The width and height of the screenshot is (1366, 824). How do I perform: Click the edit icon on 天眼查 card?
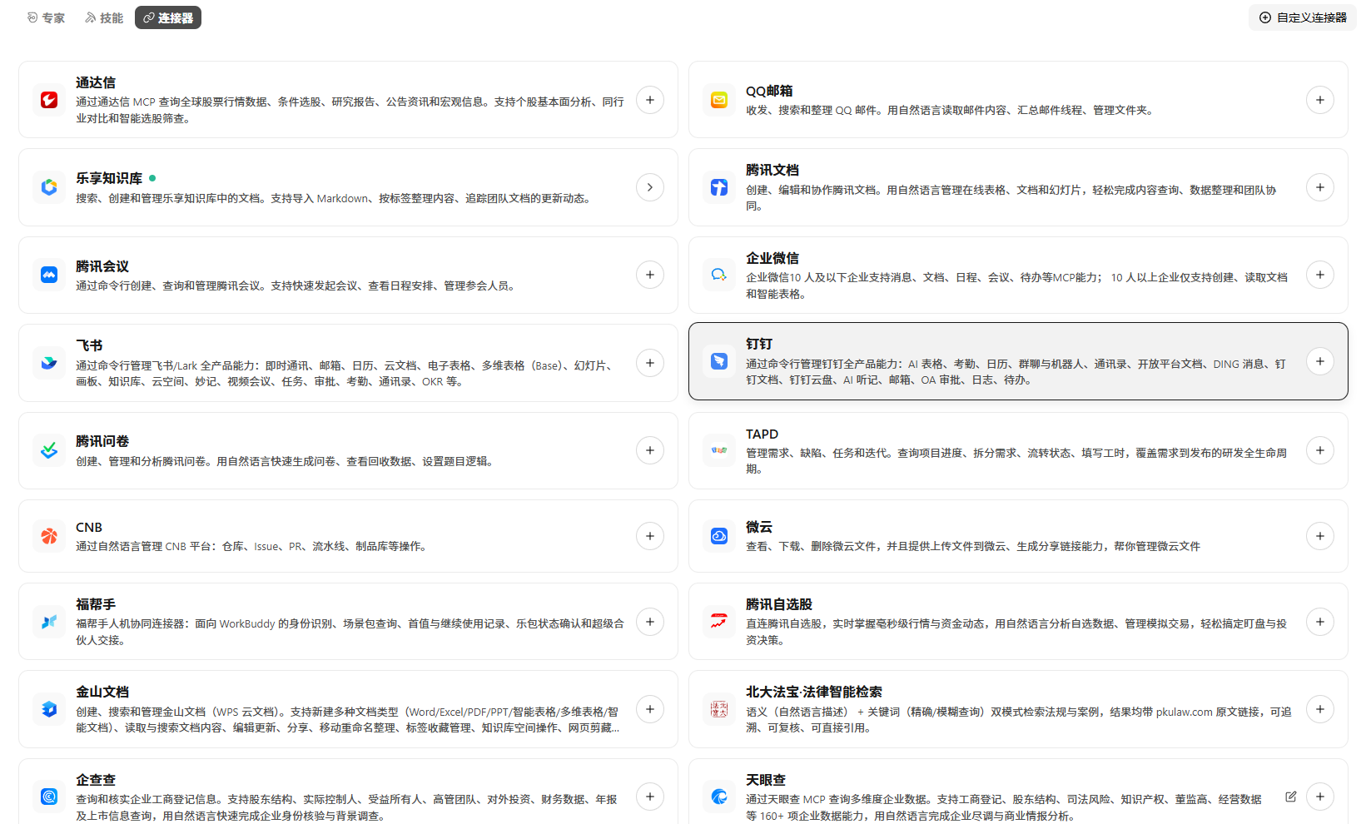coord(1291,797)
